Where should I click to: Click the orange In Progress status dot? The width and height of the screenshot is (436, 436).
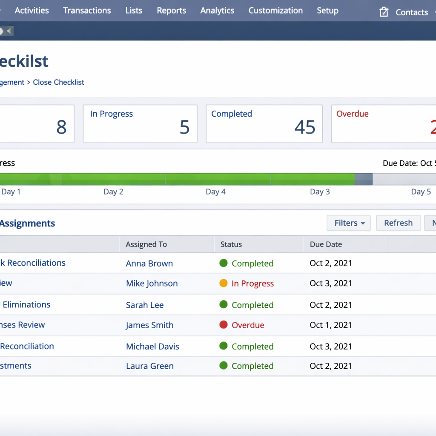(x=224, y=283)
